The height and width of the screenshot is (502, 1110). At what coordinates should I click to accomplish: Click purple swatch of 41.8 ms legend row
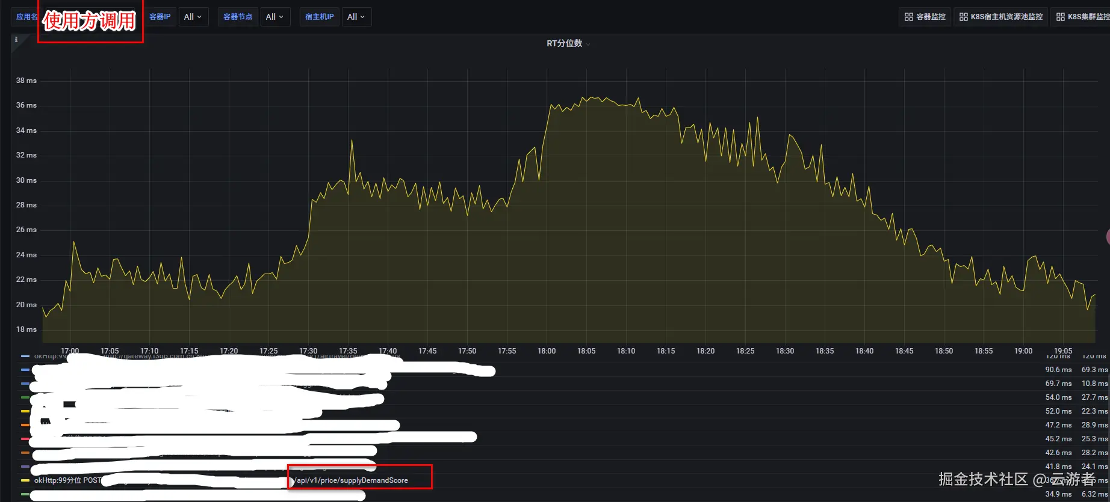tap(25, 467)
